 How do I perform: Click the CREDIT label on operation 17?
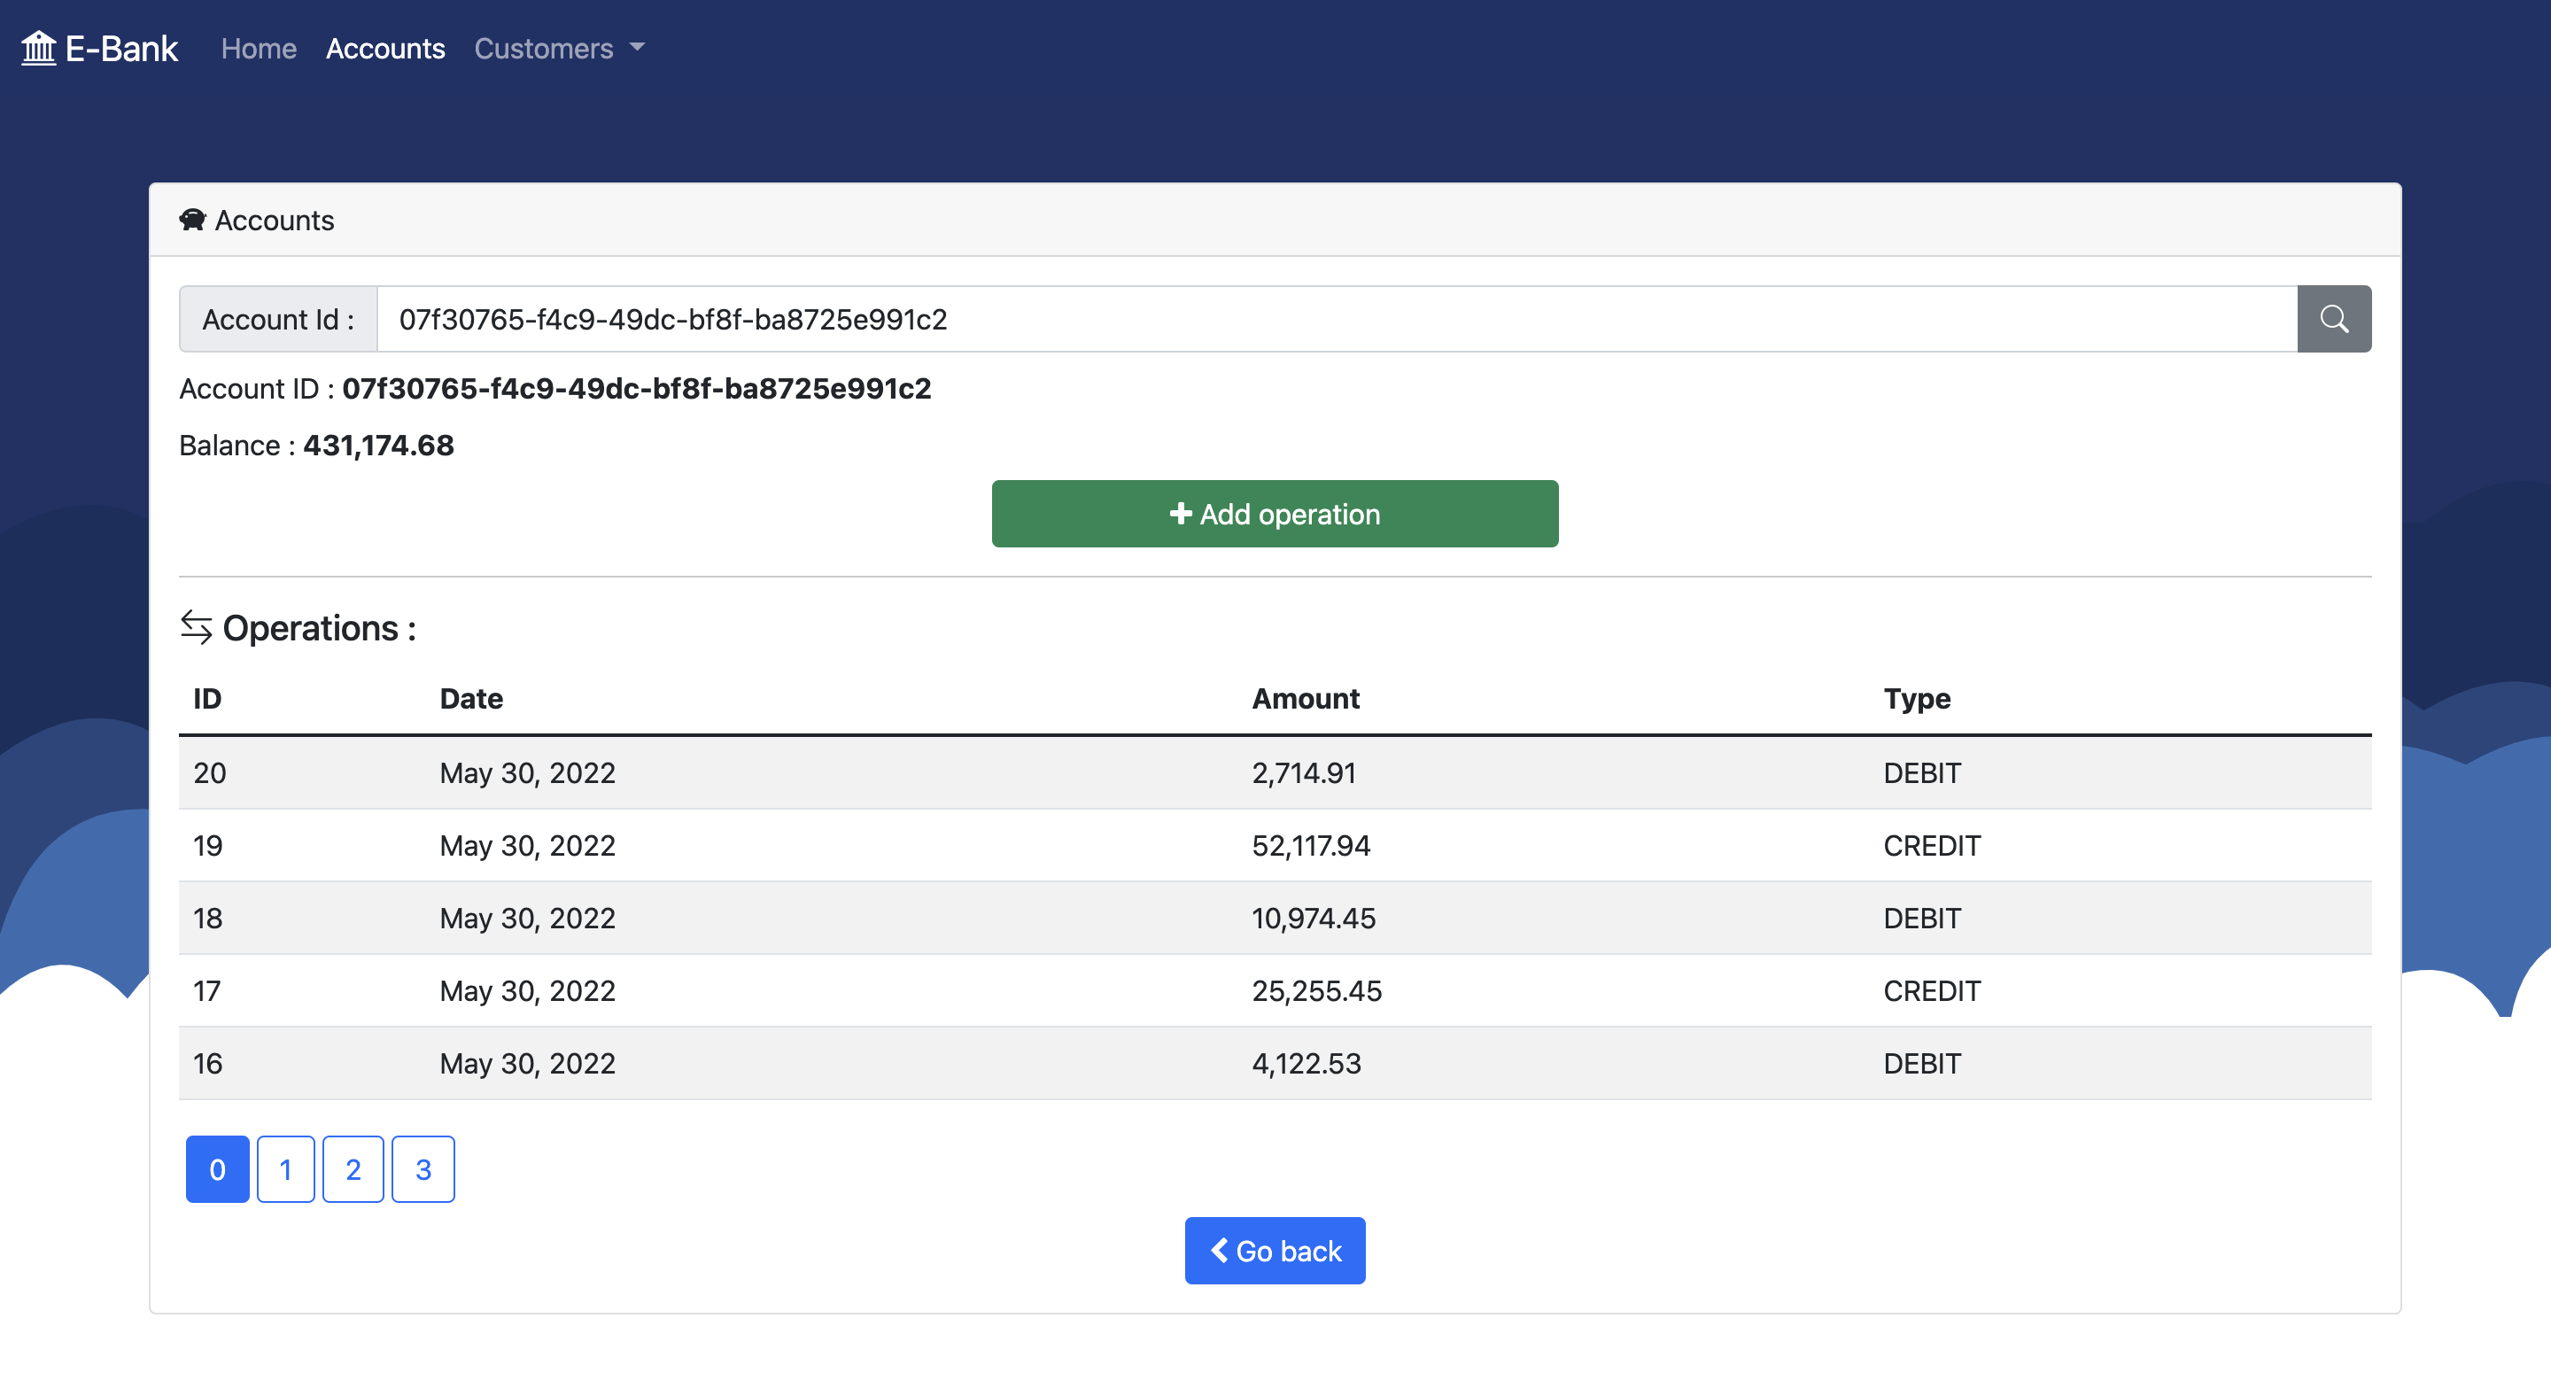(x=1931, y=990)
